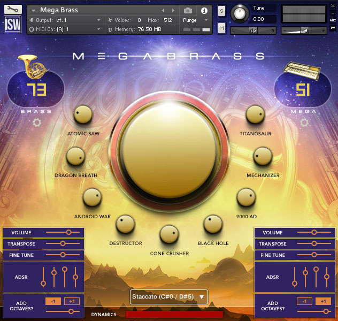Open the Output st. 1 dropdown
338x321 pixels.
pos(98,20)
